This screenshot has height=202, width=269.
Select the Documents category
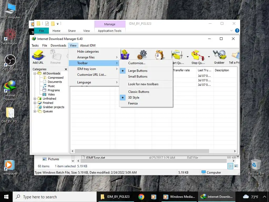click(55, 82)
